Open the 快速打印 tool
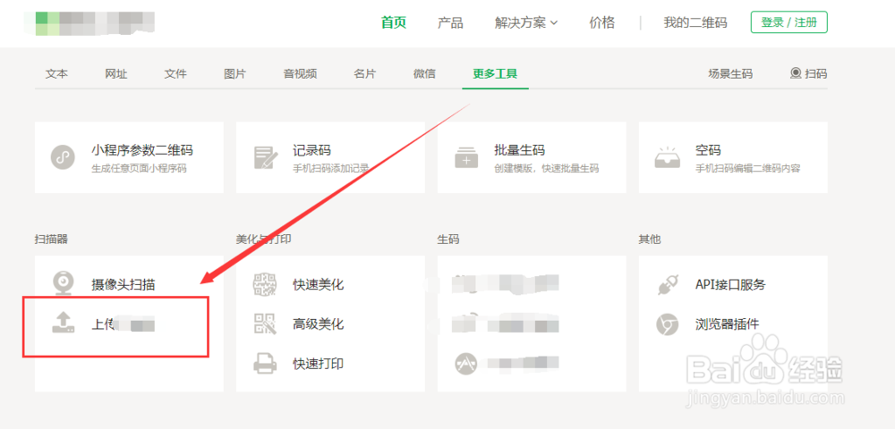The image size is (895, 429). tap(319, 363)
